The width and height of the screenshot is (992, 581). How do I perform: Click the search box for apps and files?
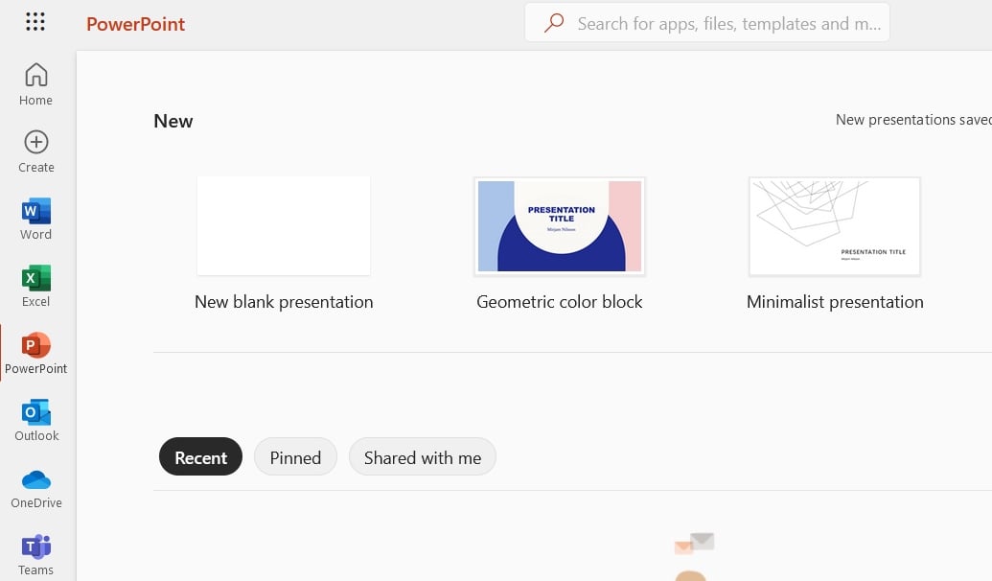point(728,23)
